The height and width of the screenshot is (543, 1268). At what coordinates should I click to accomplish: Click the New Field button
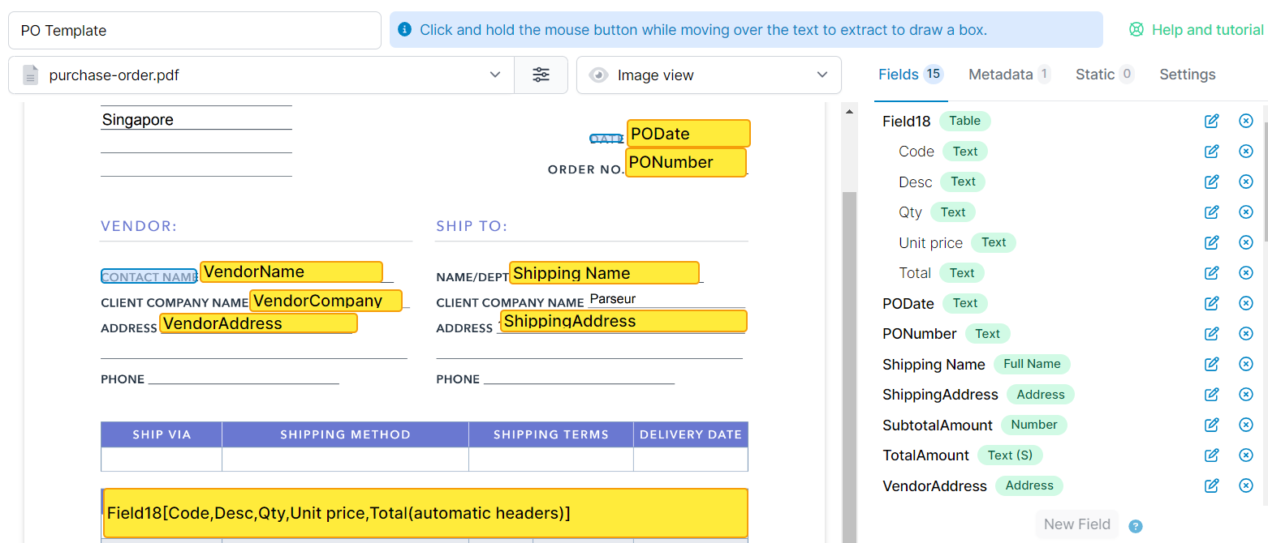pos(1077,524)
